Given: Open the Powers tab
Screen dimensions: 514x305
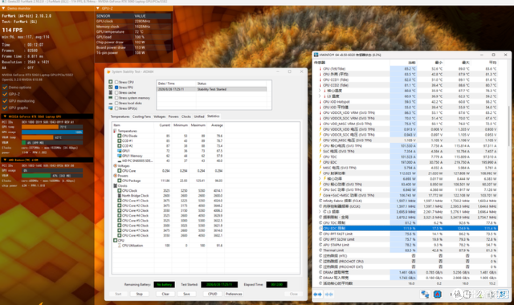Looking at the screenshot, I should pos(173,116).
